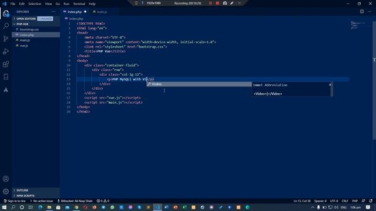Open Windows Action Center notifications
The image size is (376, 211).
(368, 207)
